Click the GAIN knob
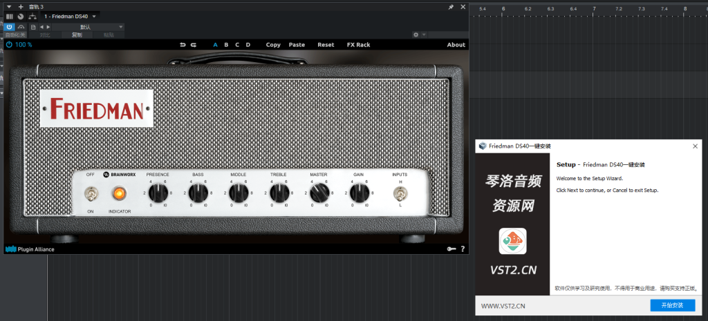 [360, 193]
